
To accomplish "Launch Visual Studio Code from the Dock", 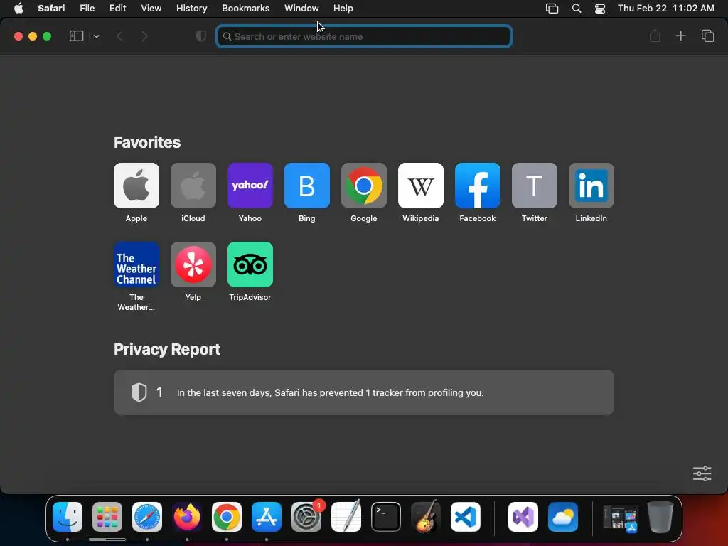I will pyautogui.click(x=466, y=517).
